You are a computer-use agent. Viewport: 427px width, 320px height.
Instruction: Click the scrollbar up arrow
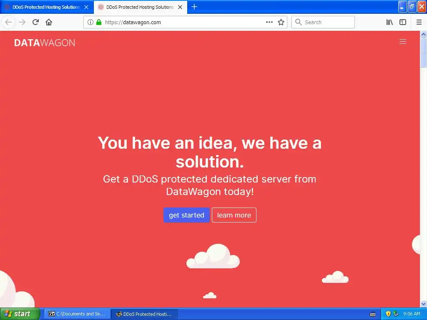click(x=423, y=34)
